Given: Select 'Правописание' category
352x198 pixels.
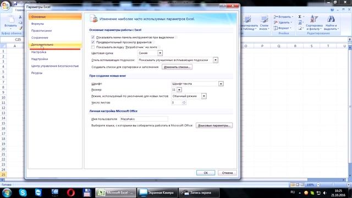Looking at the screenshot, I should [55, 31].
